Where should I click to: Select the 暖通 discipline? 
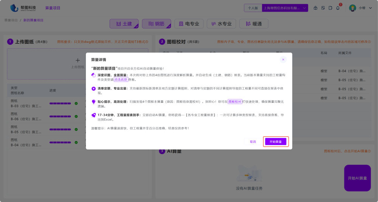point(254,24)
